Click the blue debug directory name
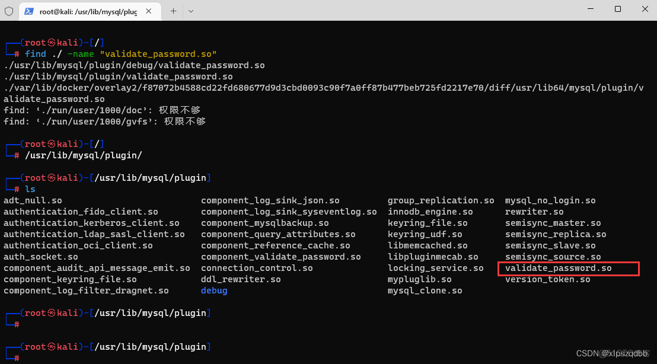Viewport: 657px width, 364px height. pyautogui.click(x=214, y=291)
